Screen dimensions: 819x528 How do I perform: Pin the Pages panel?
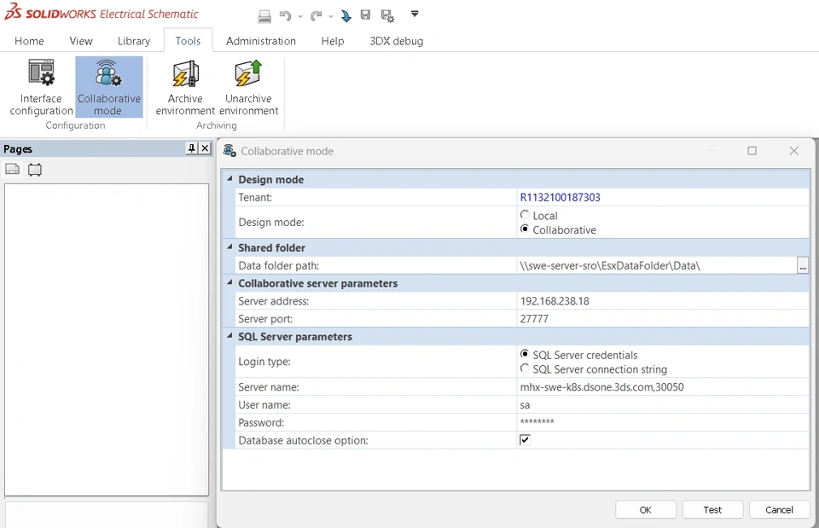pyautogui.click(x=192, y=148)
